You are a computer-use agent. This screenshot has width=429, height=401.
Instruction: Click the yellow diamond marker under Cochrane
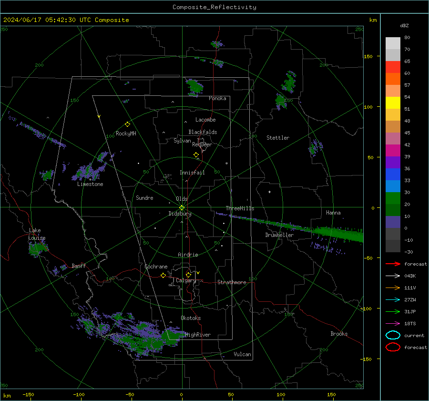(x=163, y=276)
